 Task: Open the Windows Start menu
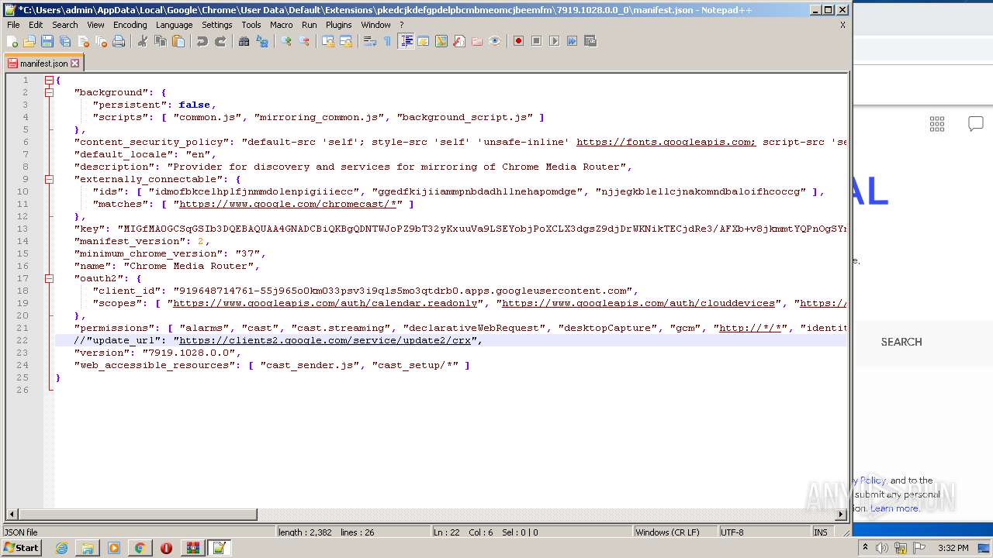(22, 548)
